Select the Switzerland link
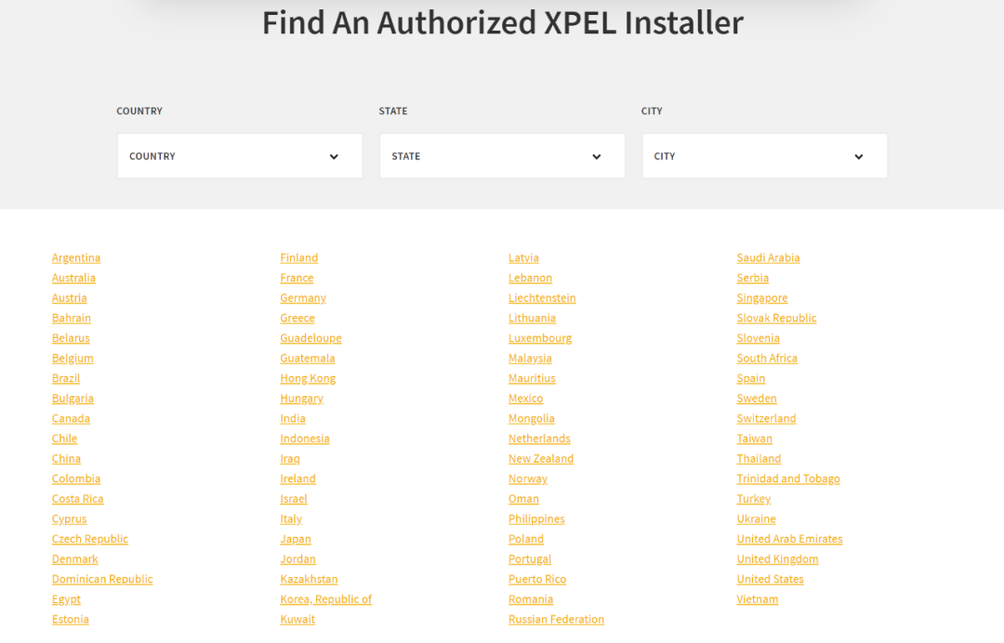This screenshot has height=643, width=1004. point(766,418)
